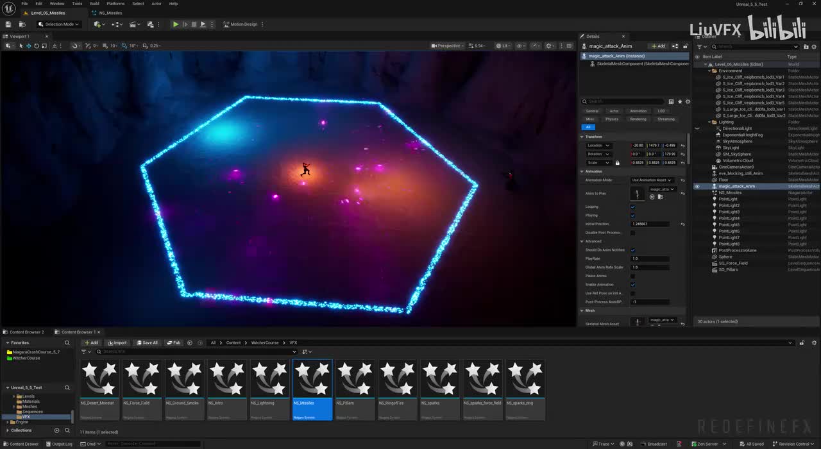Click the Import button in Content Browser
Screen dimensions: 821x449
pyautogui.click(x=117, y=343)
